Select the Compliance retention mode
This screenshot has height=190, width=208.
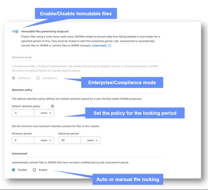coord(38,78)
